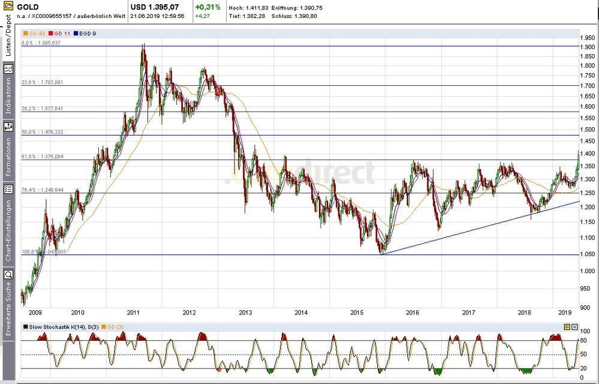The width and height of the screenshot is (599, 384).
Task: Click the red GD 11 legend swatch
Action: coord(50,34)
